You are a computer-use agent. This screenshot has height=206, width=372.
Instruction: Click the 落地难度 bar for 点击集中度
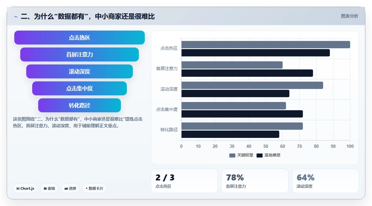(242, 114)
